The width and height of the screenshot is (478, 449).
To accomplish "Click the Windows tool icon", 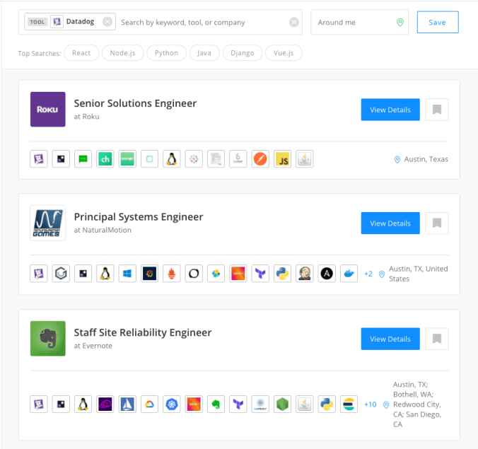I will (127, 274).
